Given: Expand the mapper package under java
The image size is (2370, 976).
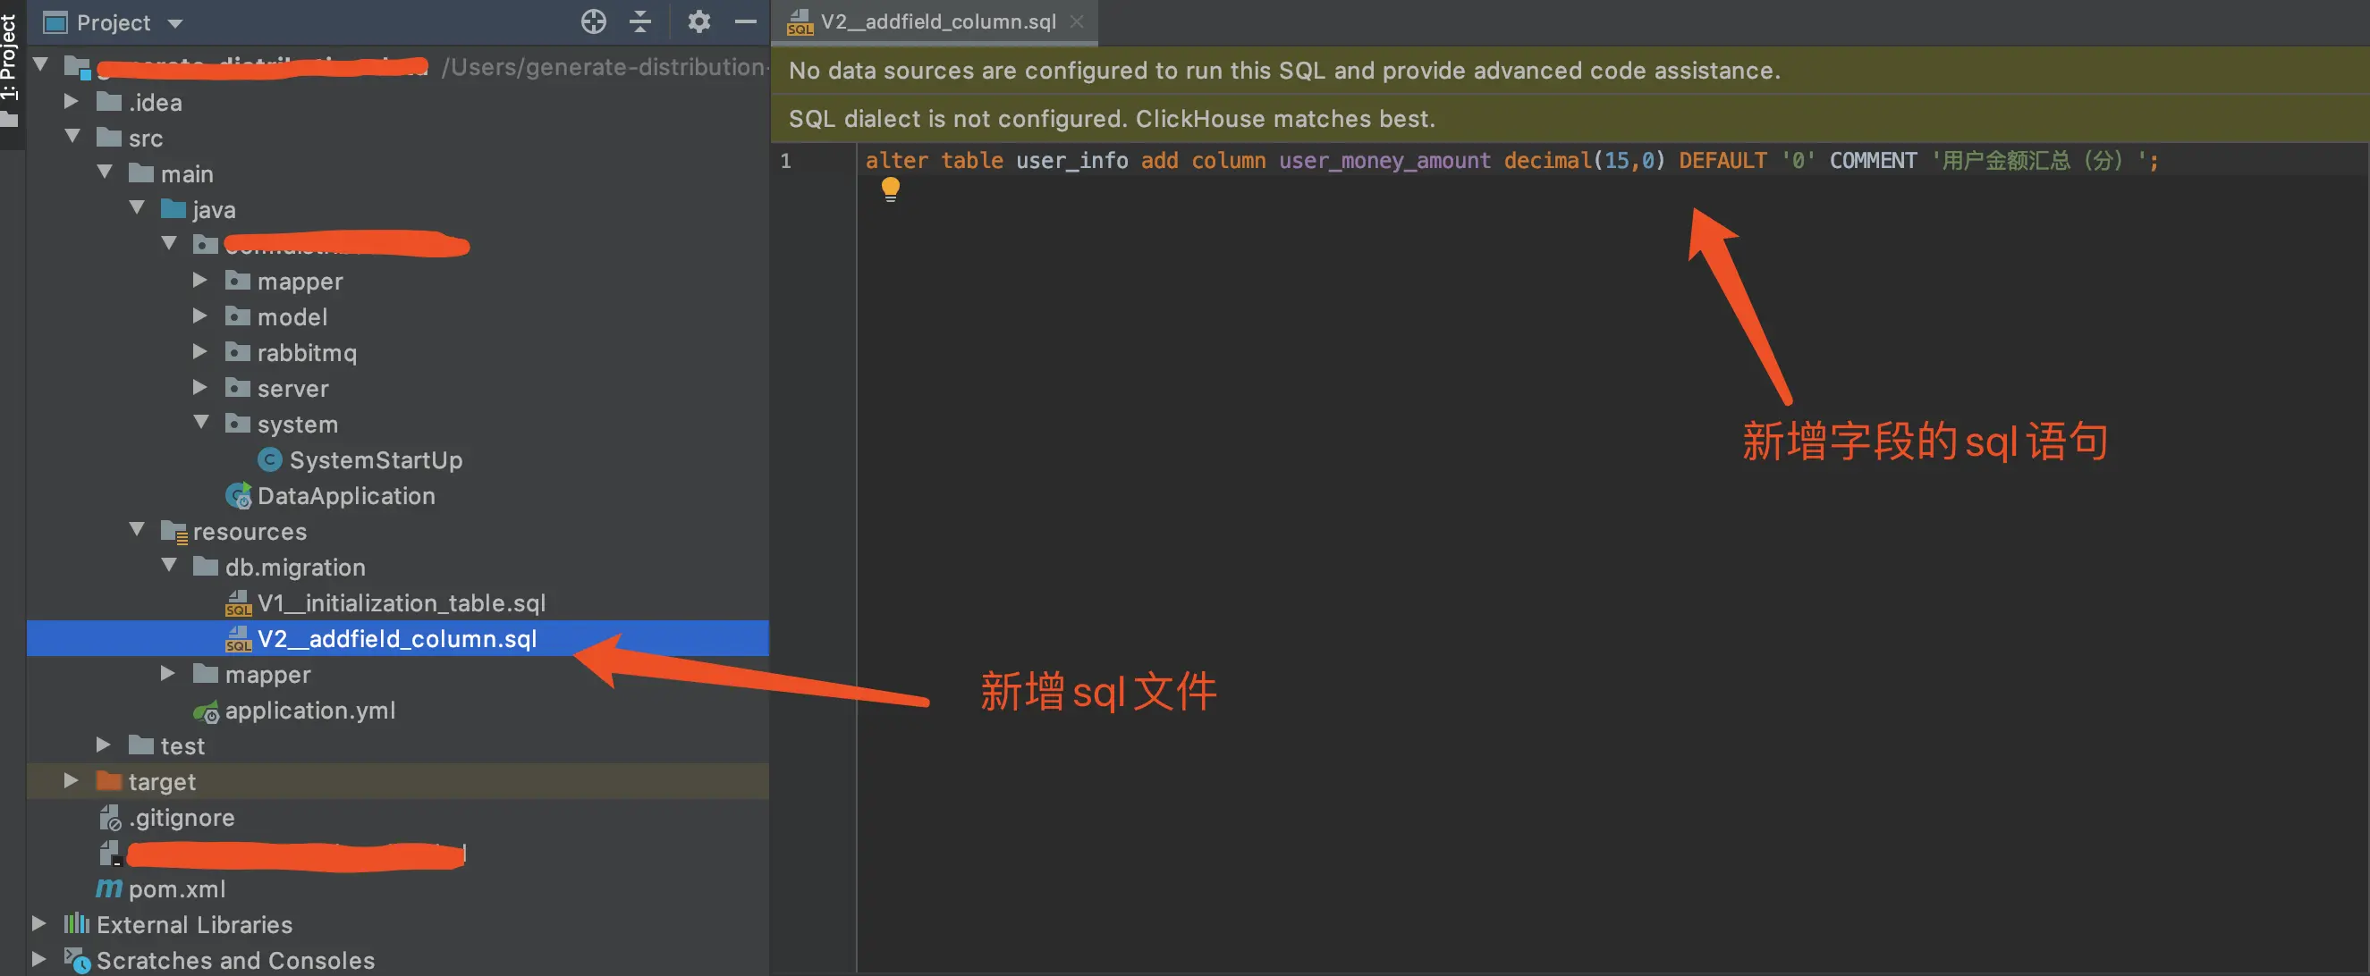Looking at the screenshot, I should tap(199, 281).
